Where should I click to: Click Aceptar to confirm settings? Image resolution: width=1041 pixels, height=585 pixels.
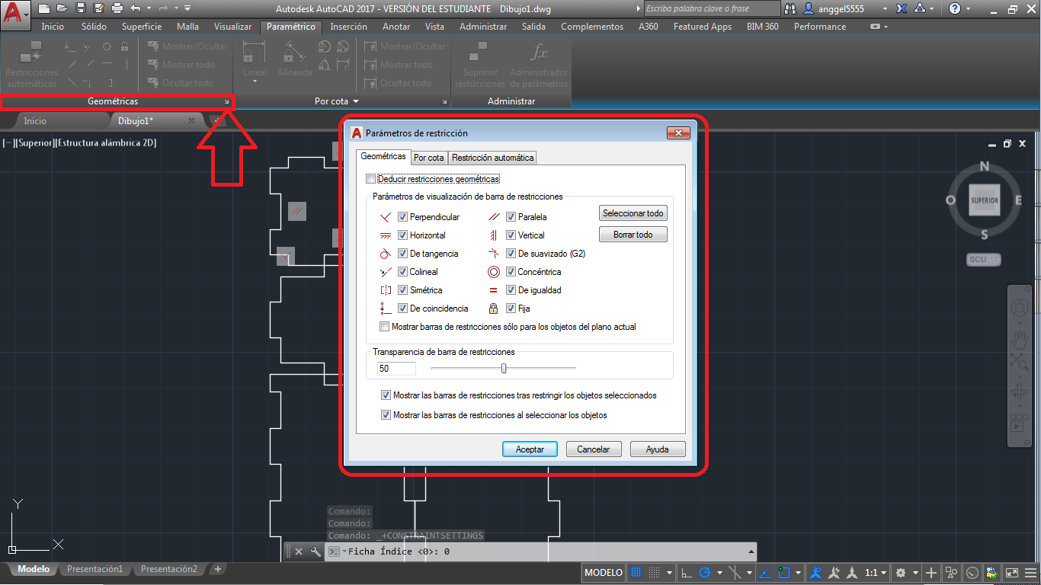click(530, 449)
